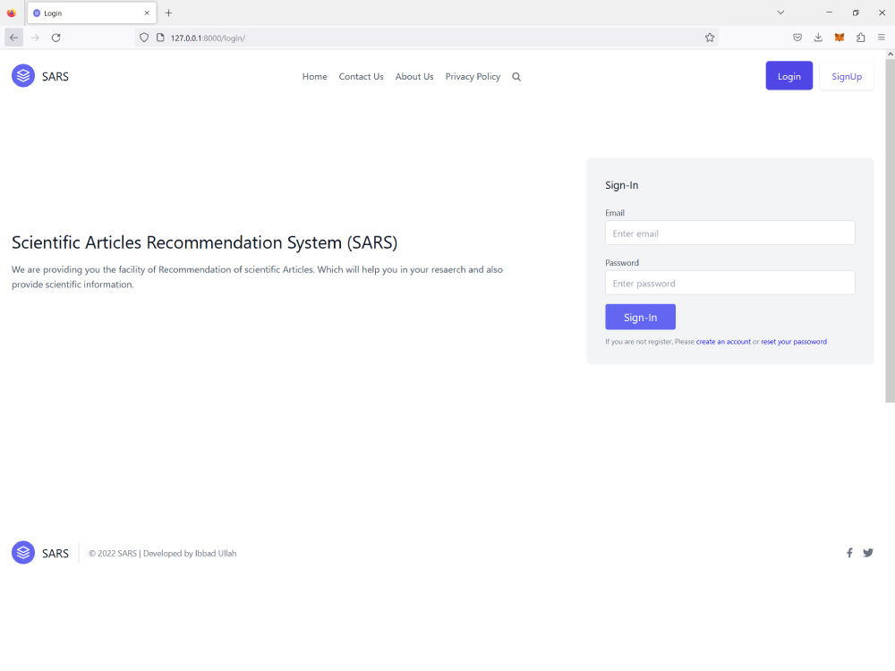Click the Scientific Articles Recommendation System heading

point(204,242)
